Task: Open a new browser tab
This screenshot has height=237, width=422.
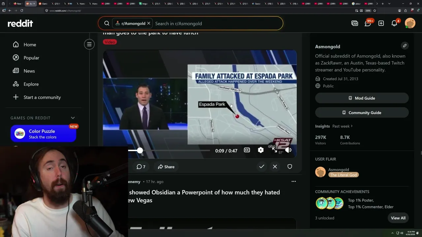Action: coord(382,4)
